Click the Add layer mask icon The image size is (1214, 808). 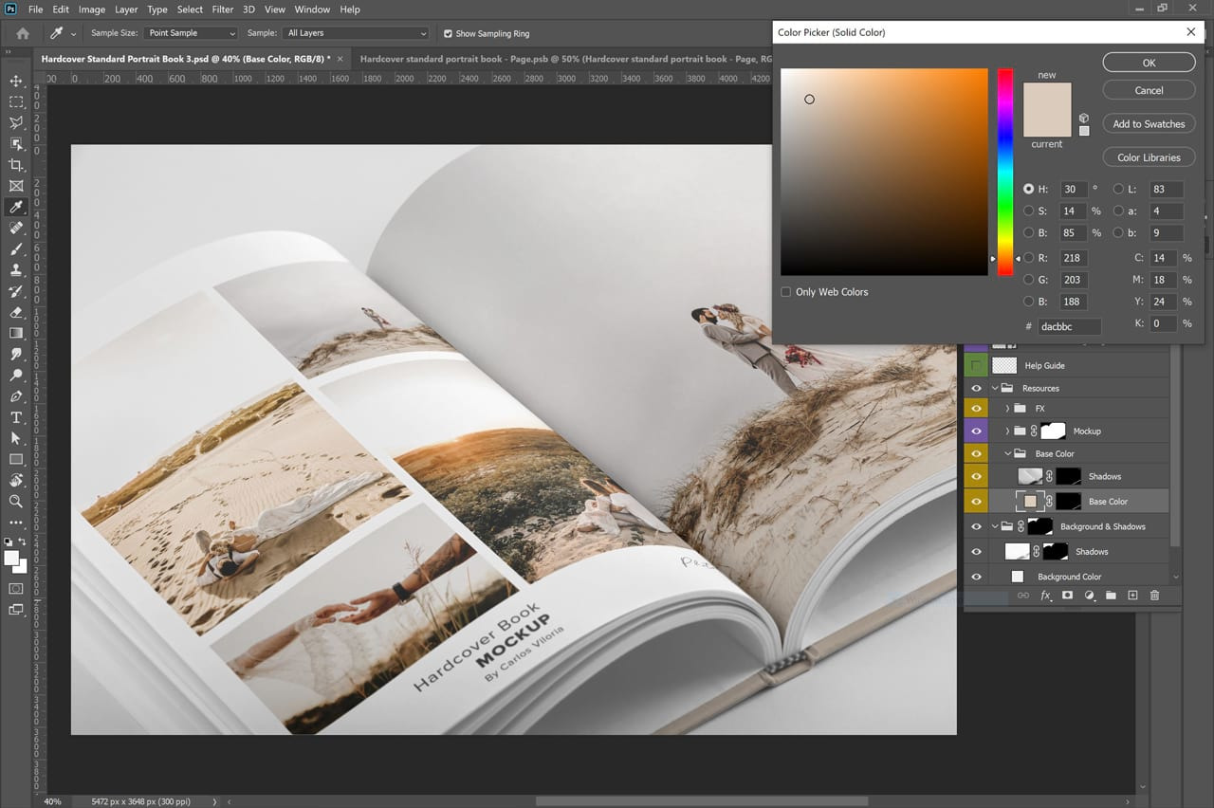pyautogui.click(x=1067, y=596)
